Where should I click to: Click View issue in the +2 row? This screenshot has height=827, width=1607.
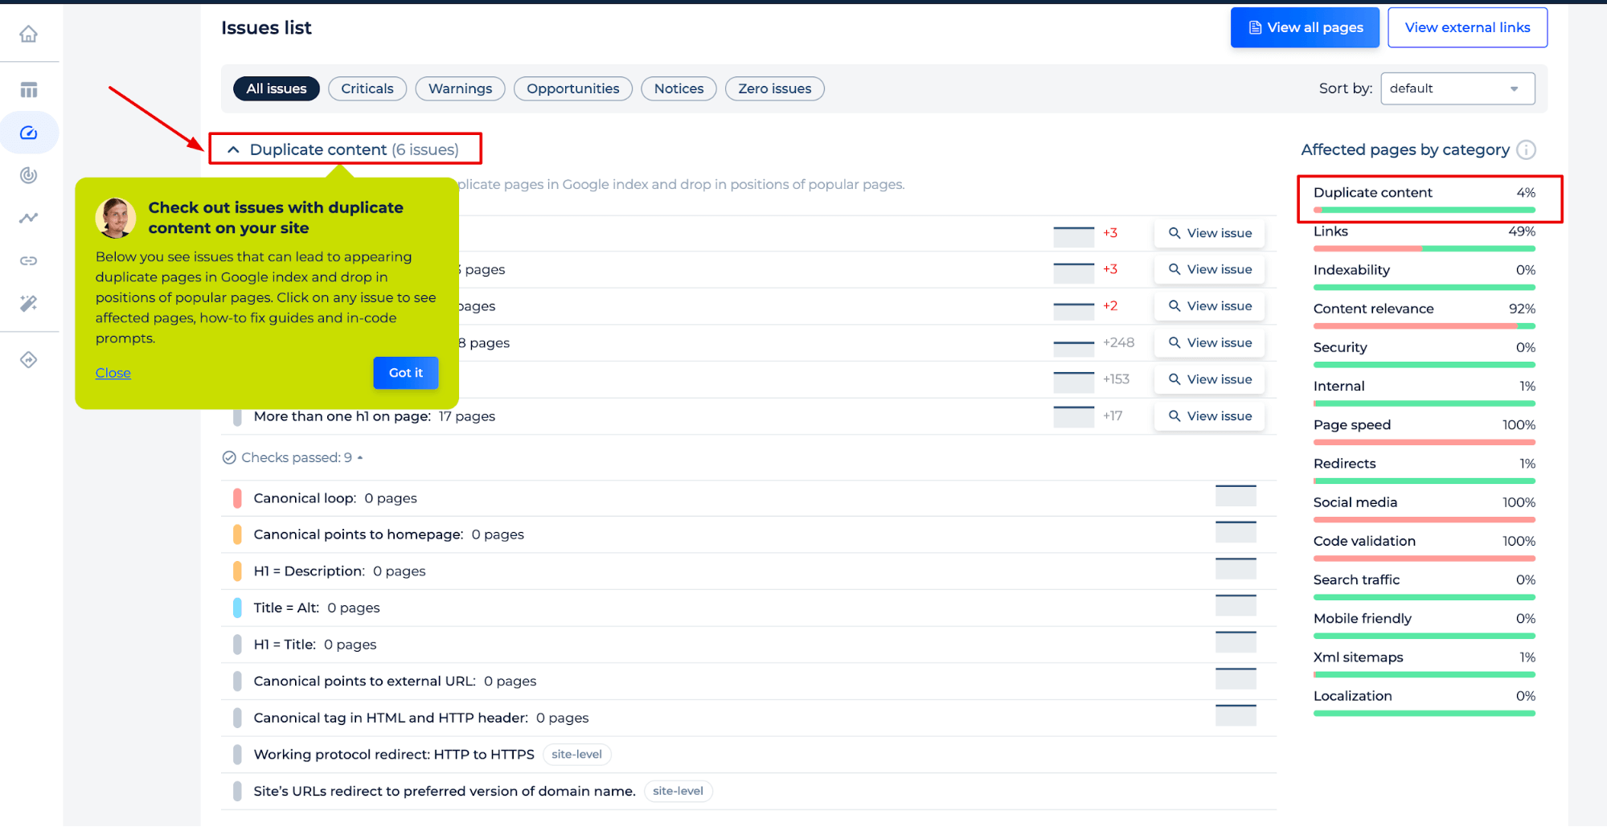tap(1209, 306)
